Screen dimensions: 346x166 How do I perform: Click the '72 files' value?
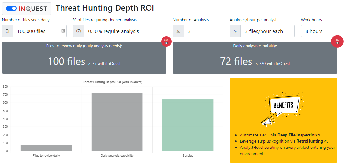pos(236,61)
